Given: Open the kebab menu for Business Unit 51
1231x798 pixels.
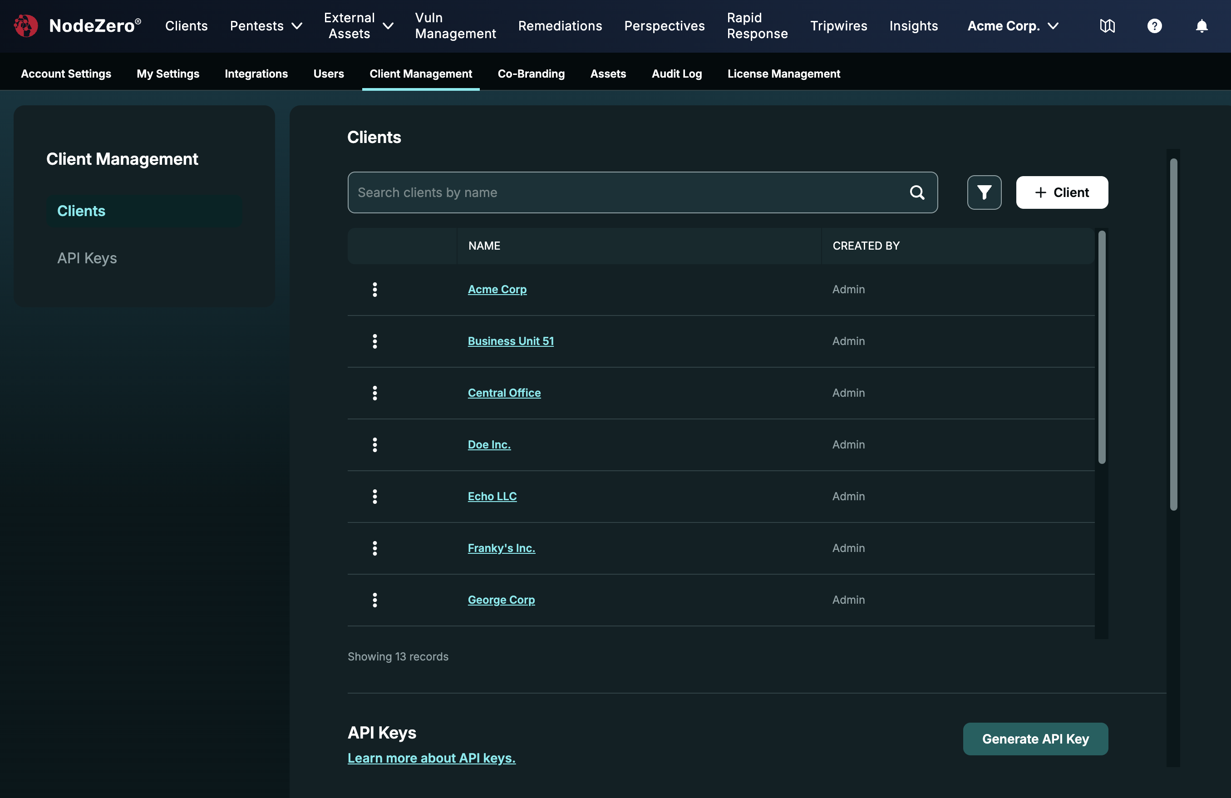Looking at the screenshot, I should click(x=374, y=341).
